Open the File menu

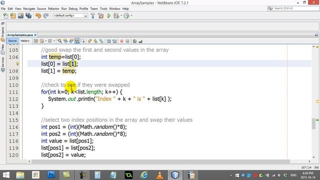(3, 9)
